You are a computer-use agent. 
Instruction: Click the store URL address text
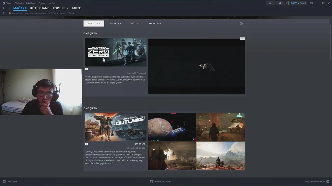[43, 13]
